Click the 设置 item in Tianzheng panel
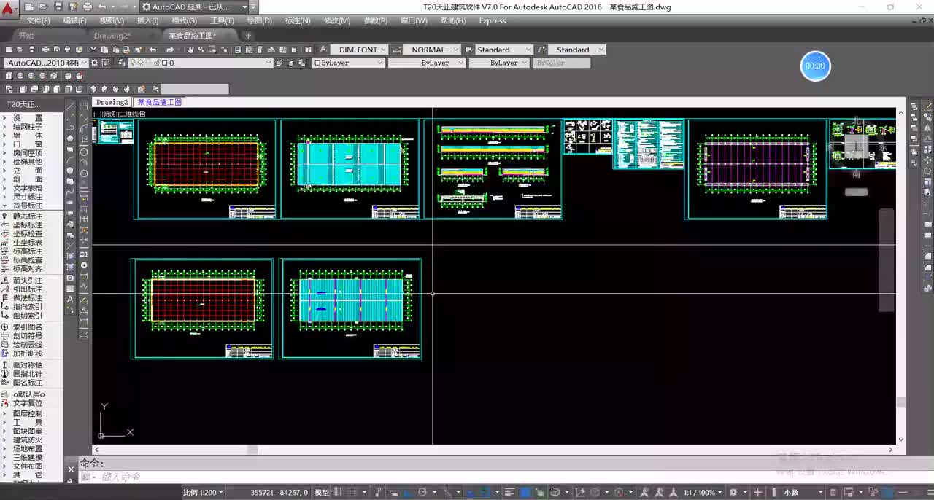The image size is (934, 500). [28, 117]
